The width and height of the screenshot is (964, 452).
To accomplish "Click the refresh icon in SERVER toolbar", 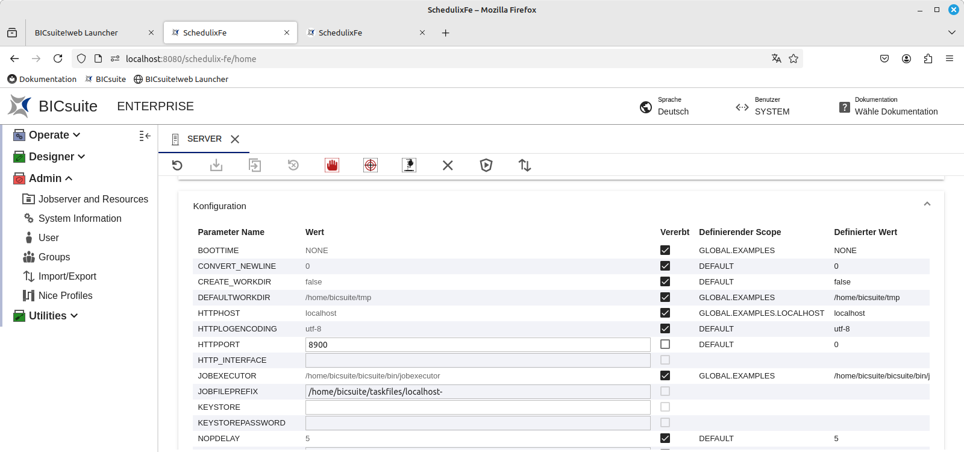I will point(177,165).
